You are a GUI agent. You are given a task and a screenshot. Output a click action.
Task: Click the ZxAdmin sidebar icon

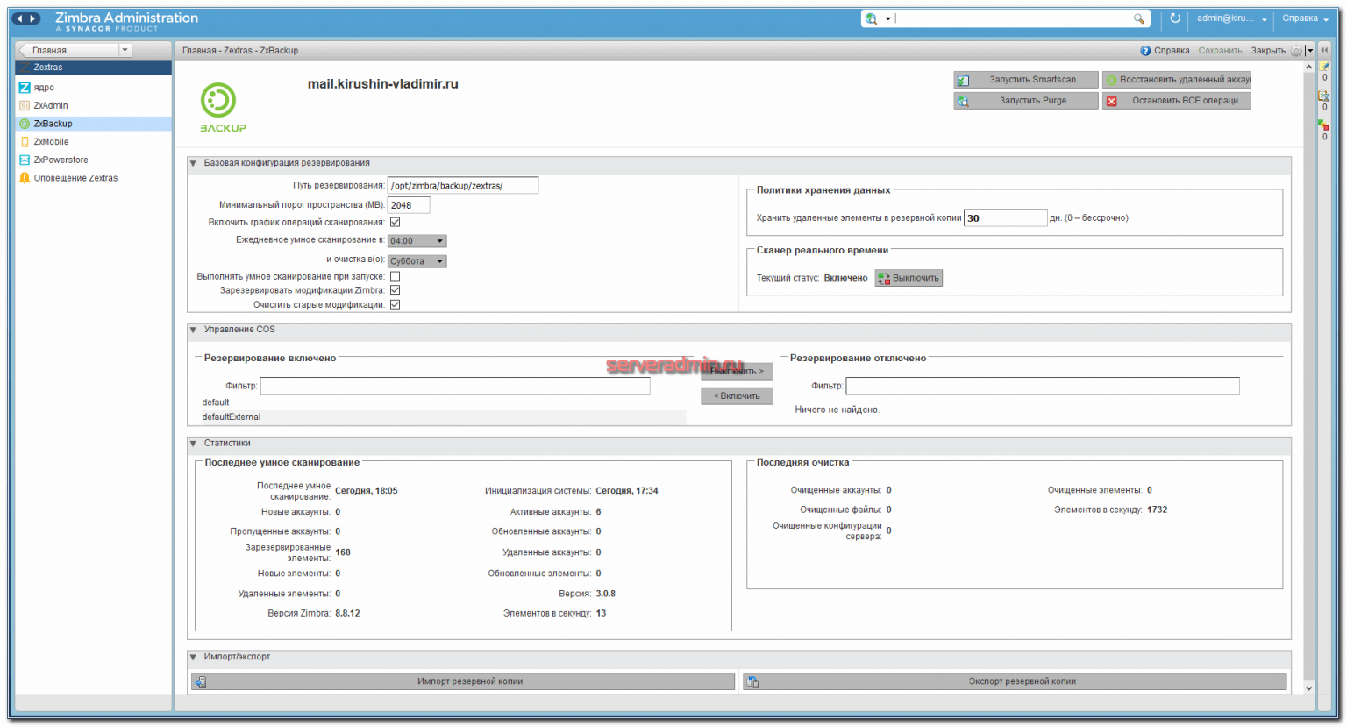pyautogui.click(x=25, y=105)
